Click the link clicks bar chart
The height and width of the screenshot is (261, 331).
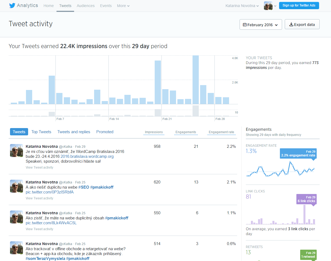tap(281, 215)
